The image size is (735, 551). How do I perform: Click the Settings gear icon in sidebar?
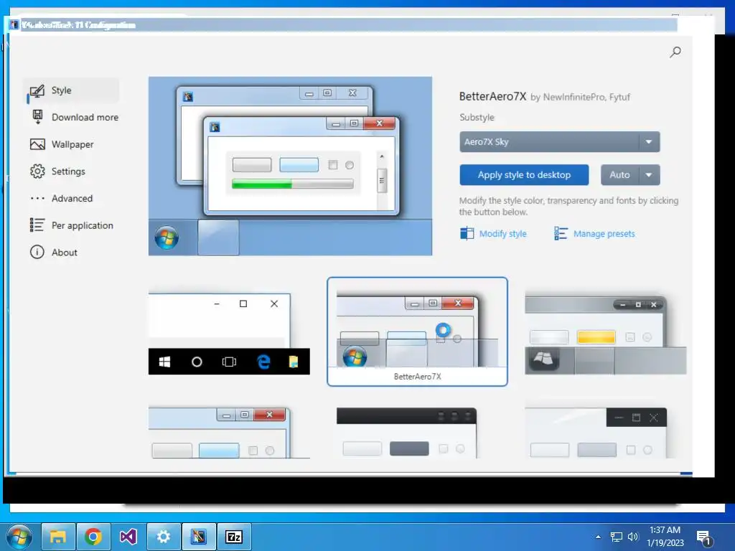click(37, 171)
